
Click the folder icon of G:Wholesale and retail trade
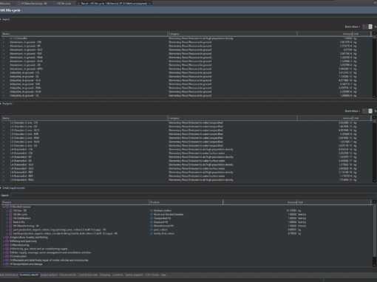pos(7,261)
